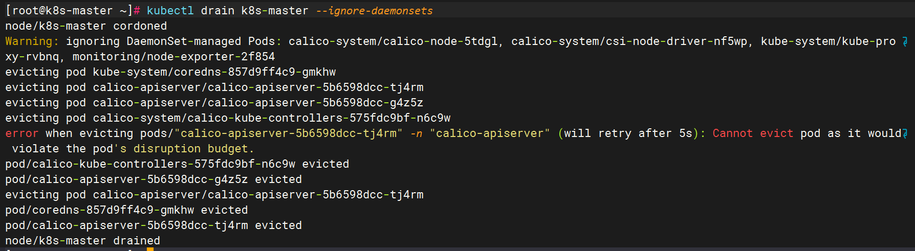The height and width of the screenshot is (251, 915).
Task: Click the "[root@k8s-master ~]#" shell prompt
Action: 73,11
